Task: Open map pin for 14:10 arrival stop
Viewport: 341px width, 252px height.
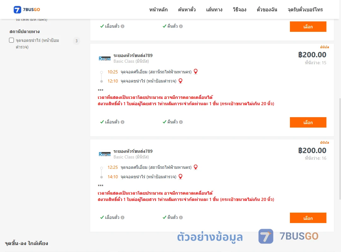Action: click(180, 177)
